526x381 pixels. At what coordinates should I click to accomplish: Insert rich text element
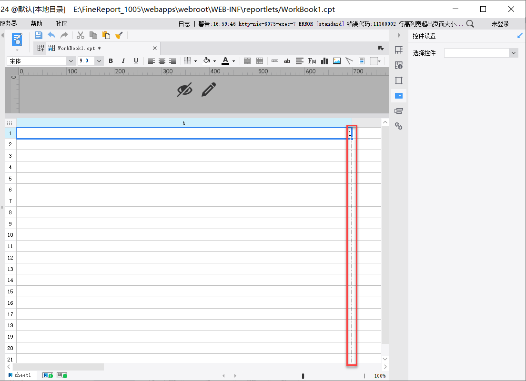pyautogui.click(x=300, y=60)
